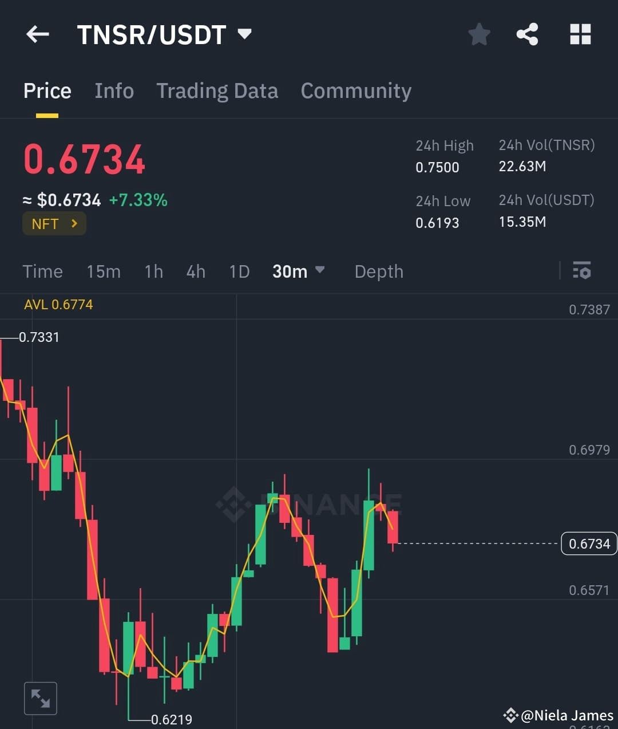Image resolution: width=618 pixels, height=729 pixels.
Task: Switch the chart to 1D interval
Action: [x=239, y=271]
